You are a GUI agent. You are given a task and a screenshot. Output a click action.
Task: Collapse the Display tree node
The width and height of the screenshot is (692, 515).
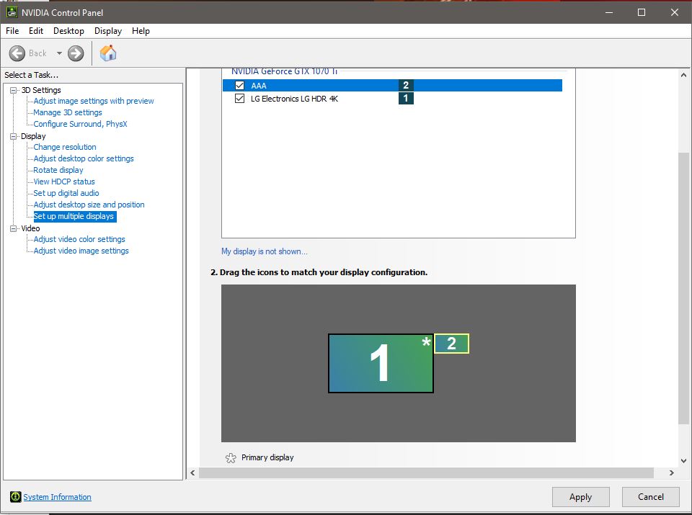tap(14, 136)
